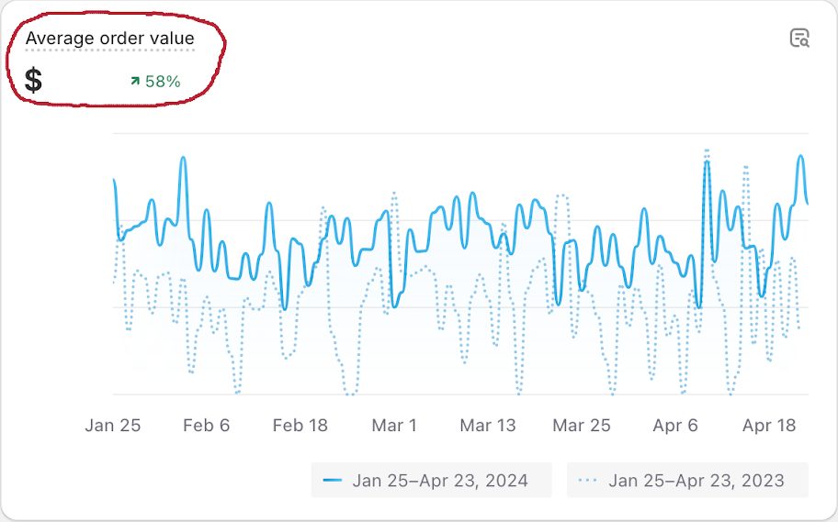Screen dimensions: 838x522
Task: Select the Apr 18 axis label
Action: (x=769, y=426)
